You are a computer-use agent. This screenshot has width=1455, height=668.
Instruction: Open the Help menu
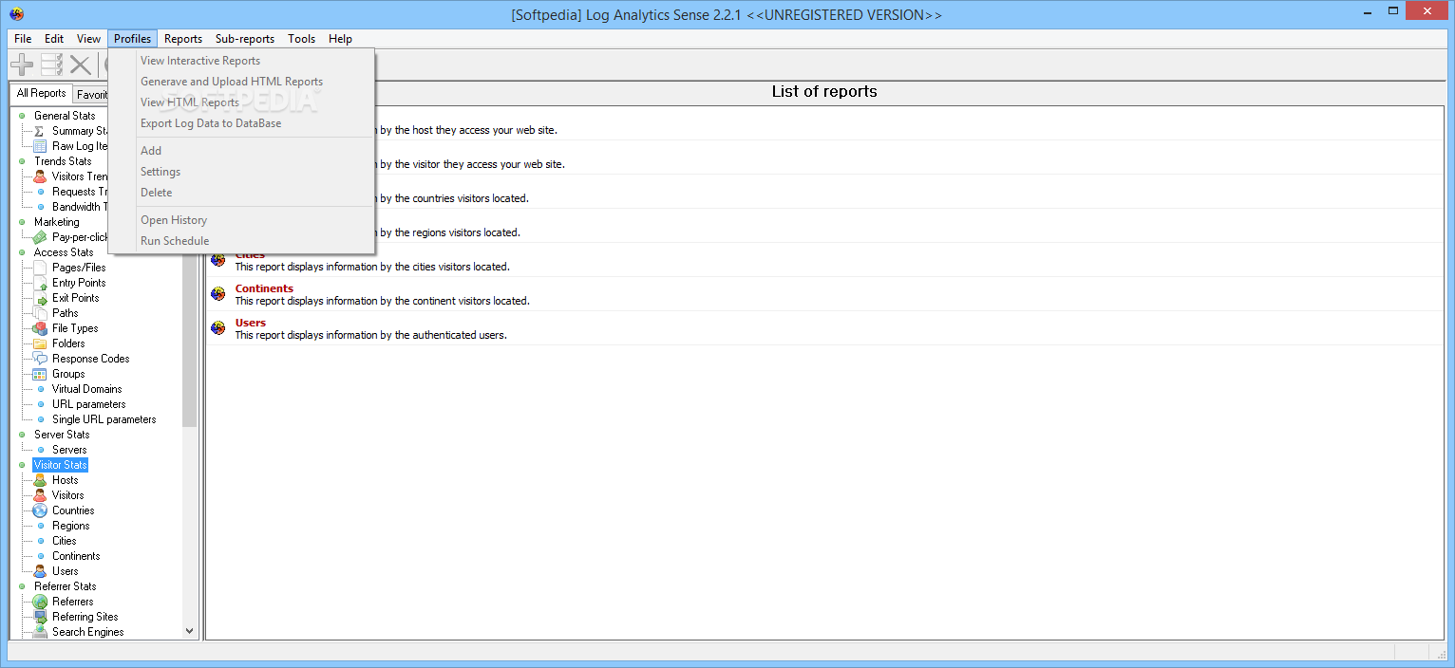point(341,39)
